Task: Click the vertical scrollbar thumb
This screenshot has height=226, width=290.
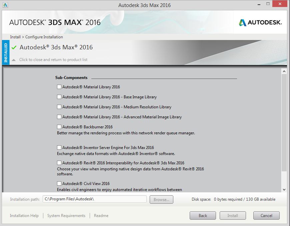Action: pyautogui.click(x=284, y=122)
